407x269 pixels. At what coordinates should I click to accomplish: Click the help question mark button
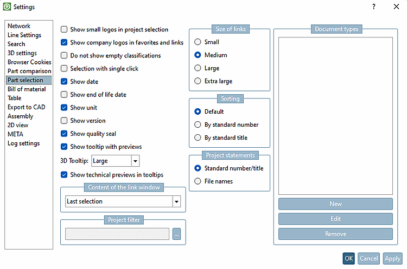pyautogui.click(x=373, y=7)
